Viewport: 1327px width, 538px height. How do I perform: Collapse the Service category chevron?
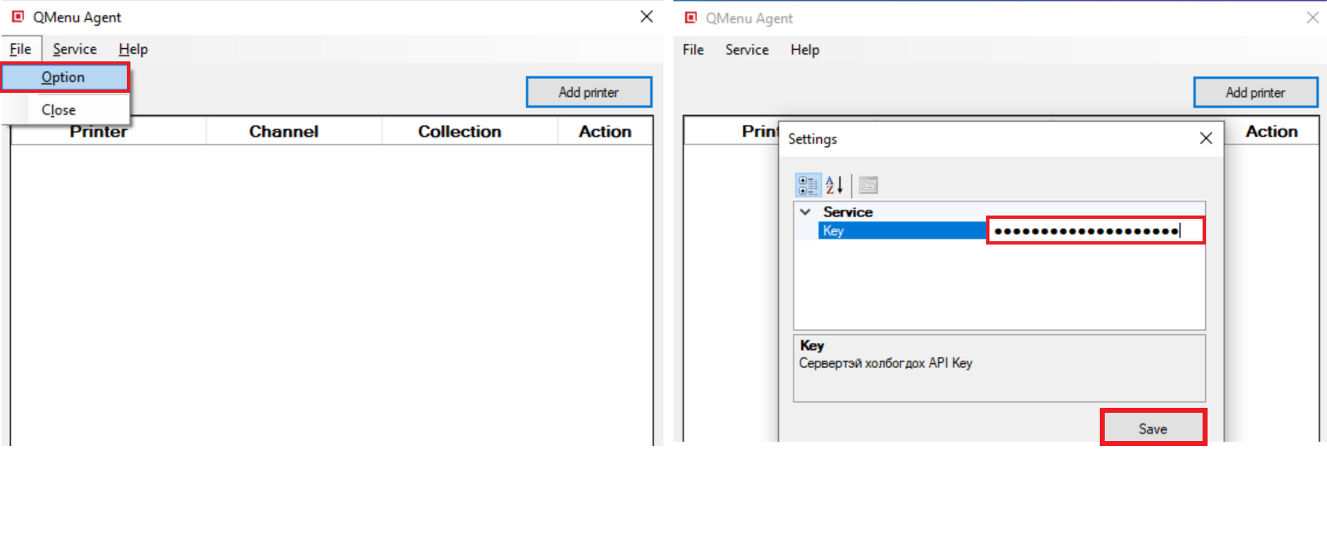click(805, 212)
